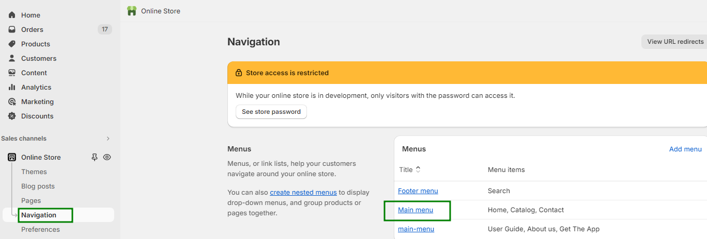Viewport: 707px width, 239px height.
Task: Click the Add menu link
Action: pyautogui.click(x=685, y=149)
